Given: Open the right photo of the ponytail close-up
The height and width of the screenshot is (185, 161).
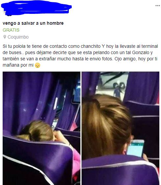Looking at the screenshot, I should pyautogui.click(x=121, y=128).
